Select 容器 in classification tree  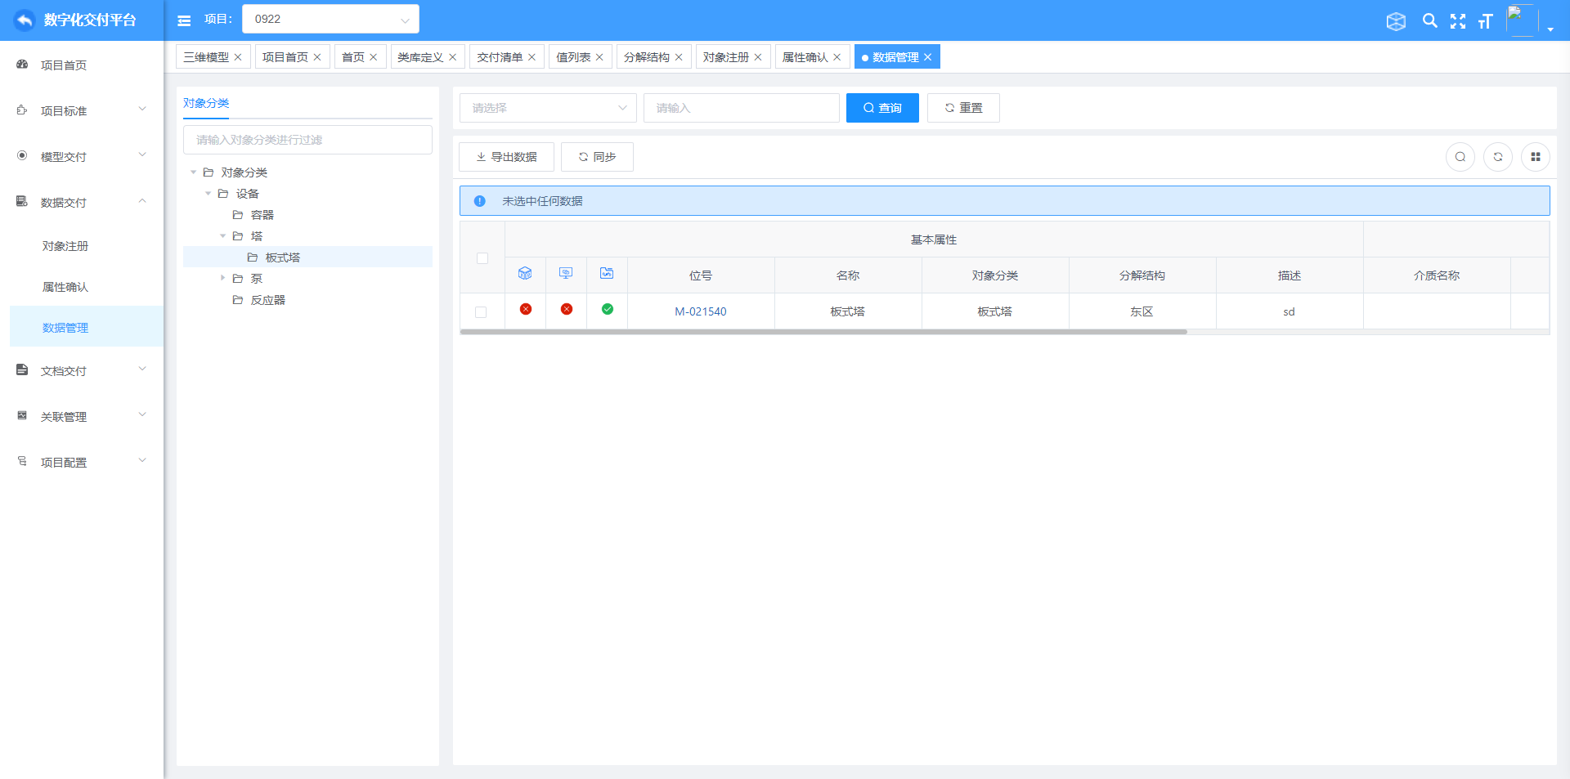262,215
